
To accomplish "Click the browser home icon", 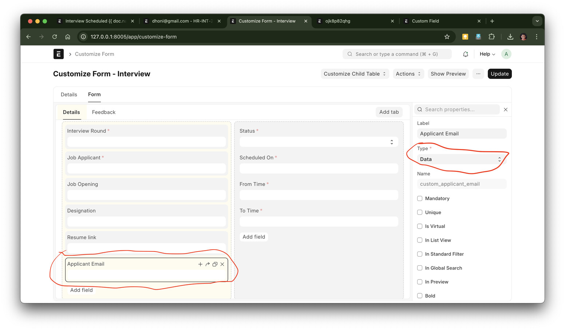I will (x=68, y=37).
